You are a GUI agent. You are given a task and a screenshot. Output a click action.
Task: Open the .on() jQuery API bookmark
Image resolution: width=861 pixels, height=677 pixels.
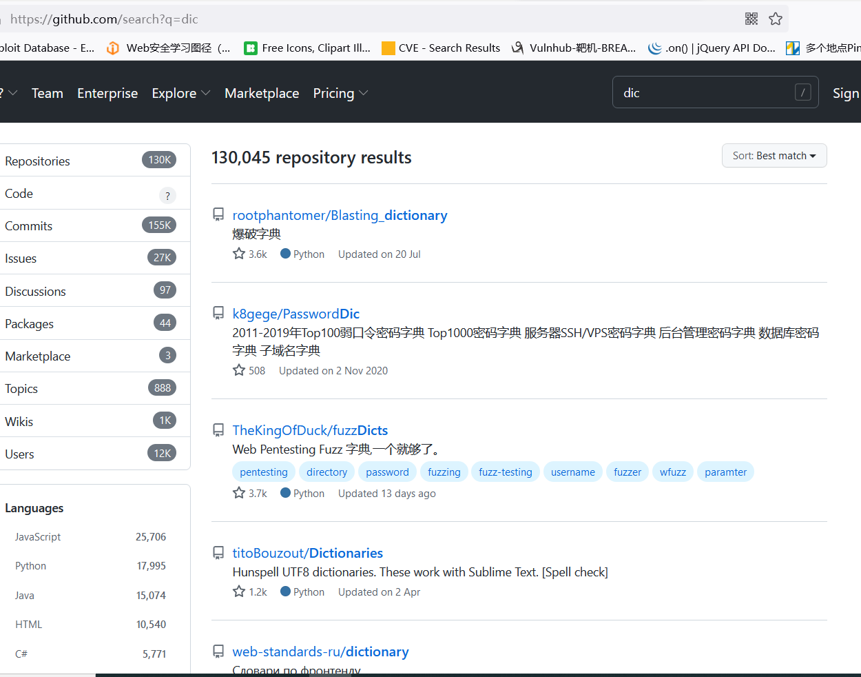coord(712,48)
